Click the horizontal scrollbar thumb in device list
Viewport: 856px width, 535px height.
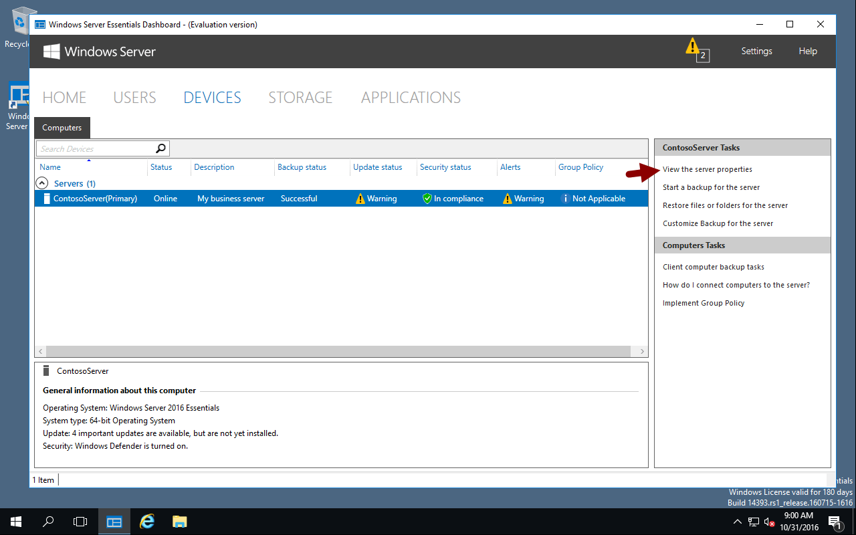(338, 351)
